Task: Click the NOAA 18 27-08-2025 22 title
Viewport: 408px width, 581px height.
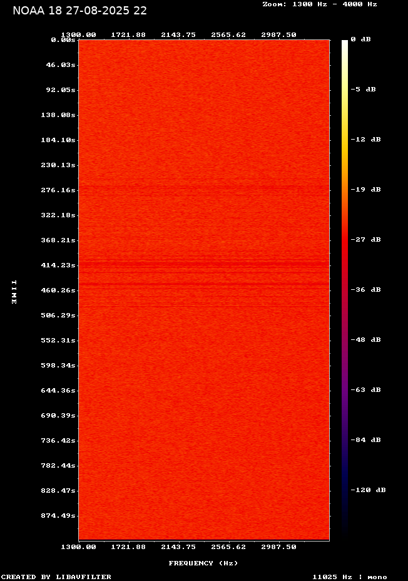Action: tap(79, 11)
